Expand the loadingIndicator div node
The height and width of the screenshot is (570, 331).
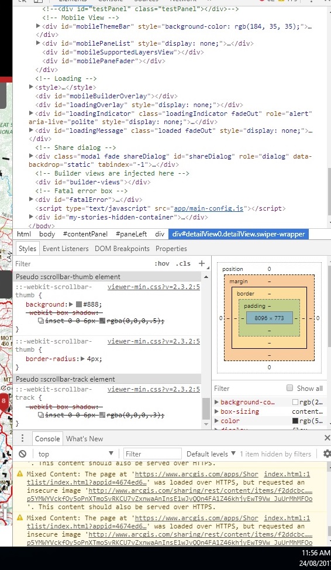31,114
